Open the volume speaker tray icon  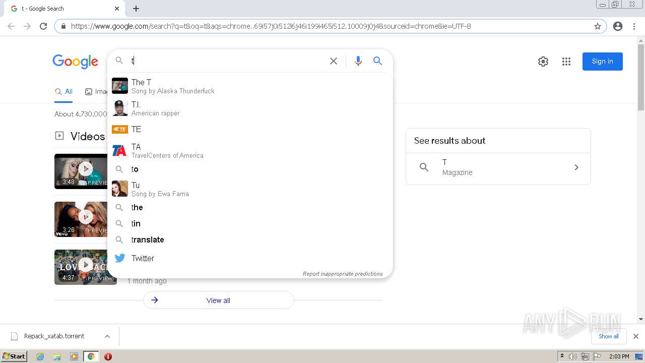pos(573,356)
